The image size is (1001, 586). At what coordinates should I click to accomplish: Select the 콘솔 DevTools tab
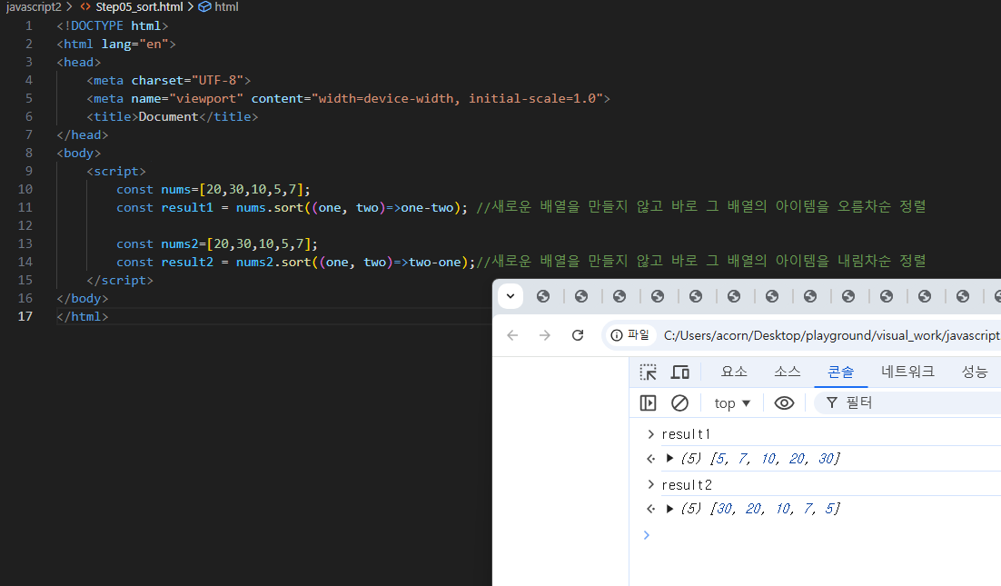[x=841, y=372]
